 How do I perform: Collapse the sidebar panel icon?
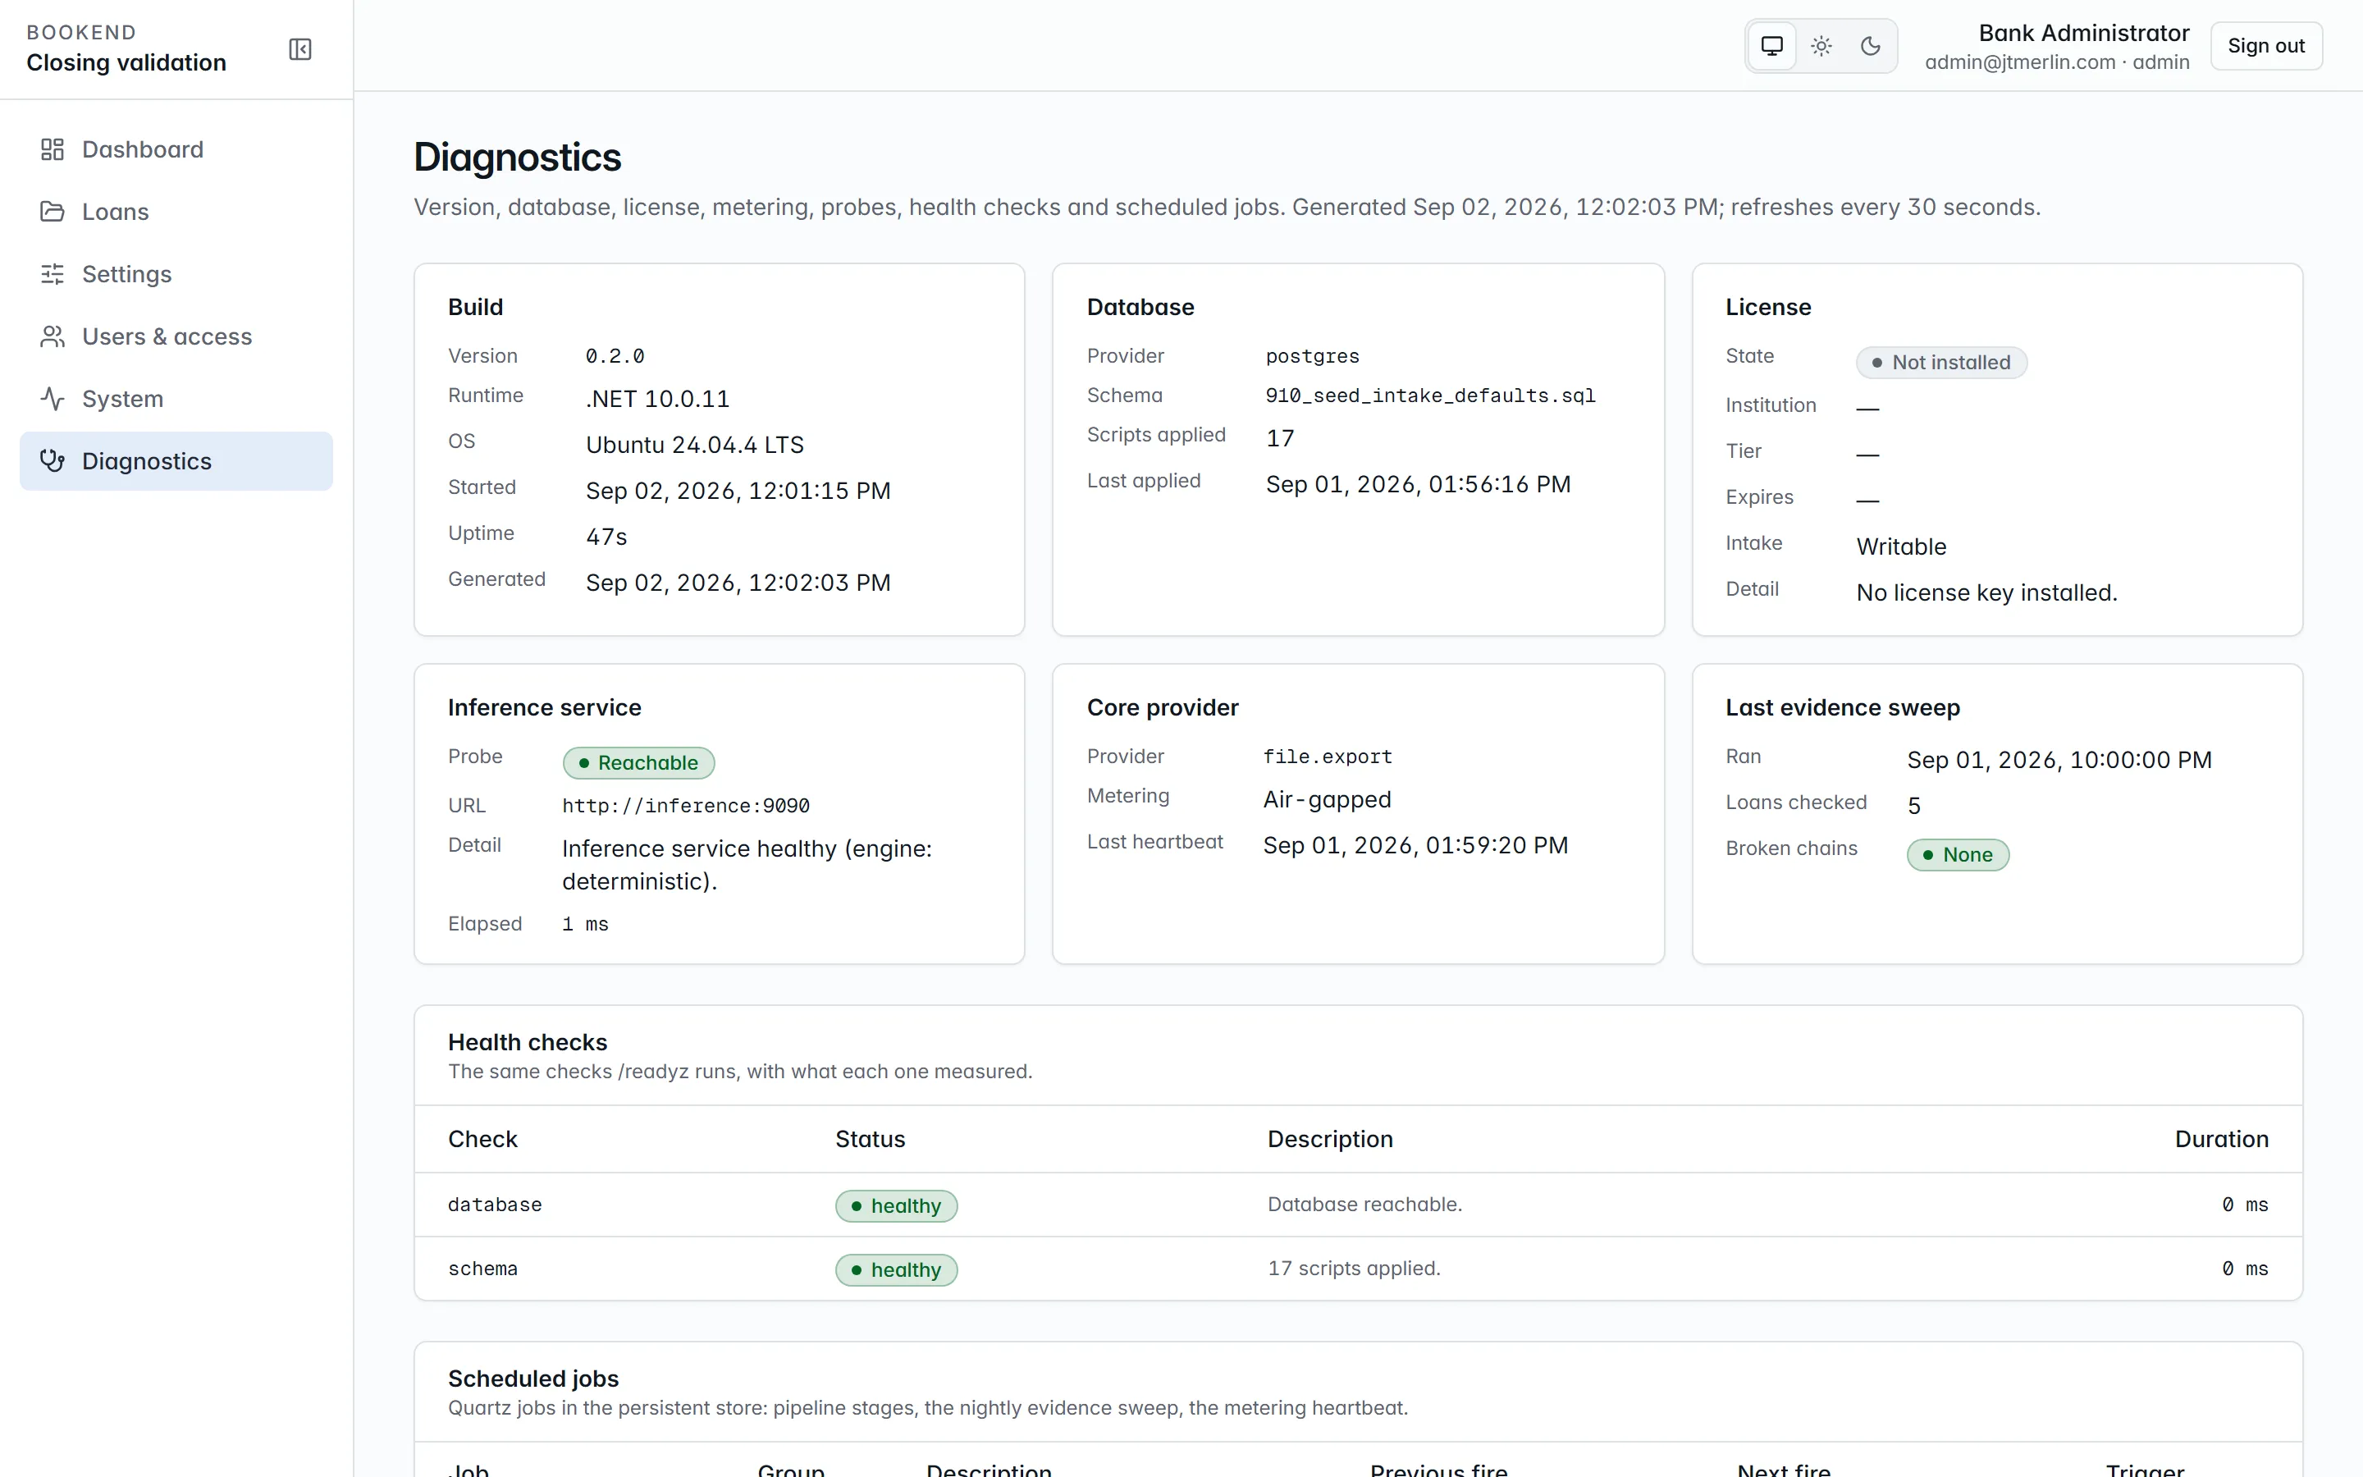point(299,49)
